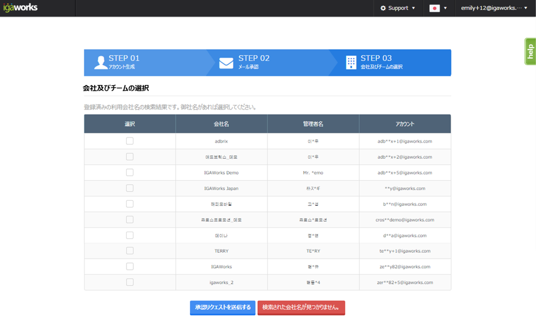This screenshot has width=536, height=320.
Task: Select the IGAWorks row checkbox
Action: click(129, 266)
